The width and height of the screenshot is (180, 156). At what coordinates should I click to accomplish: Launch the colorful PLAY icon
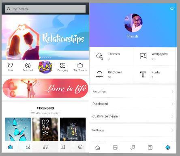[45, 67]
